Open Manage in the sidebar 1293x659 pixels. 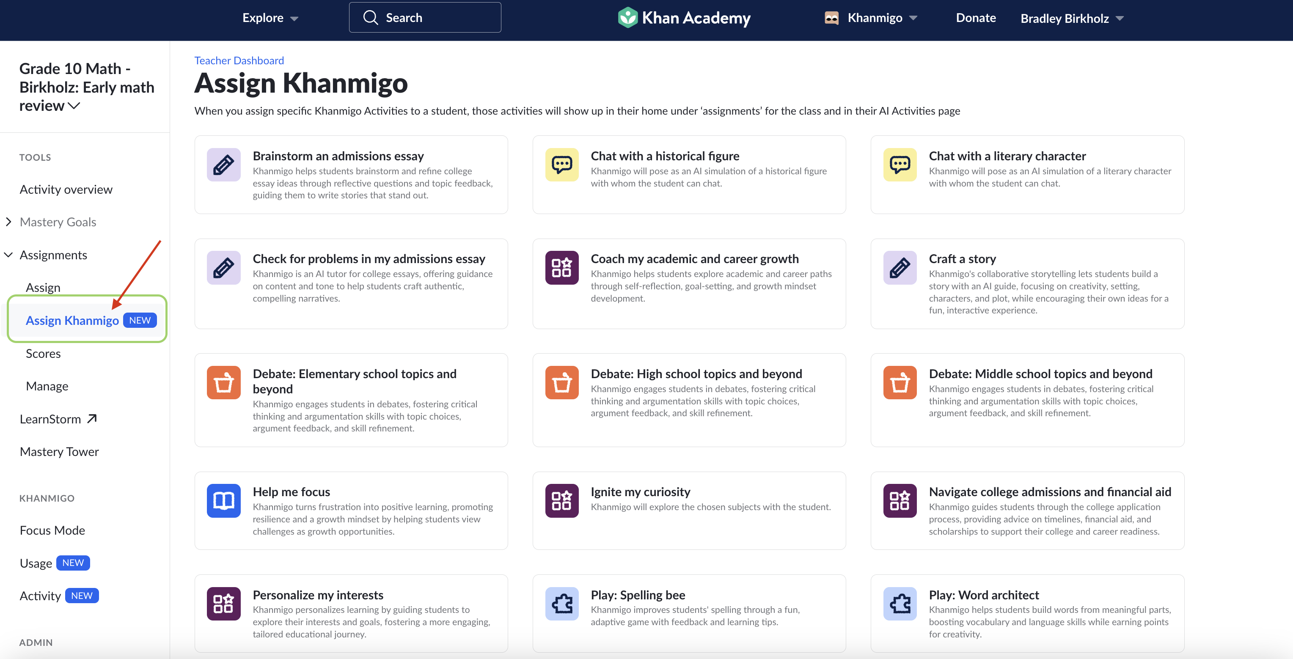pyautogui.click(x=47, y=386)
